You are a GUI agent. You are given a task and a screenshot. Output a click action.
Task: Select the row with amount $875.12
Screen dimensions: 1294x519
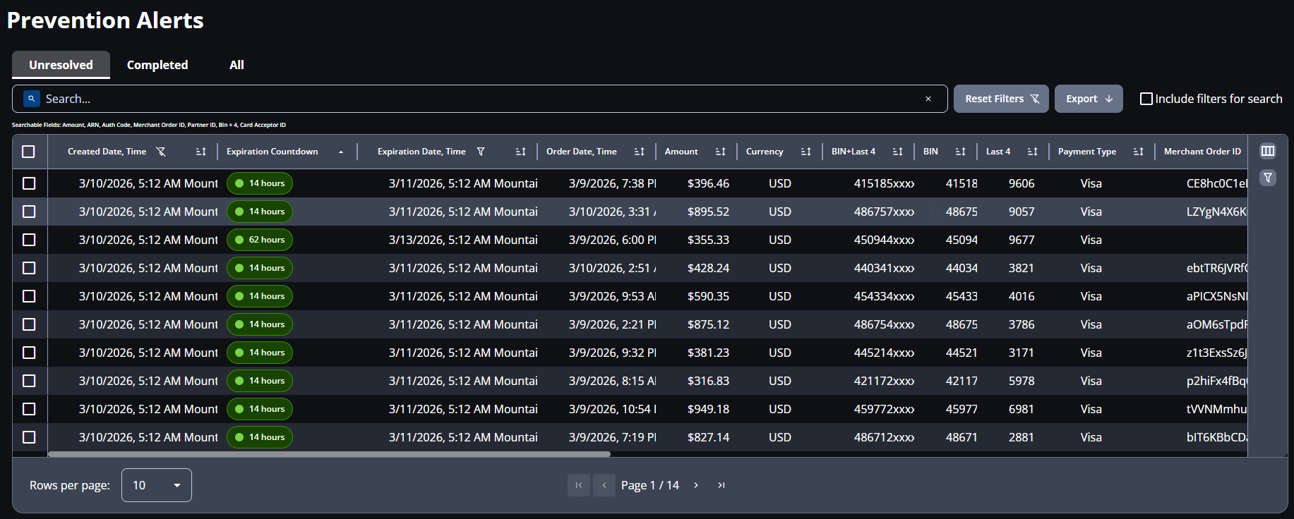[x=29, y=324]
